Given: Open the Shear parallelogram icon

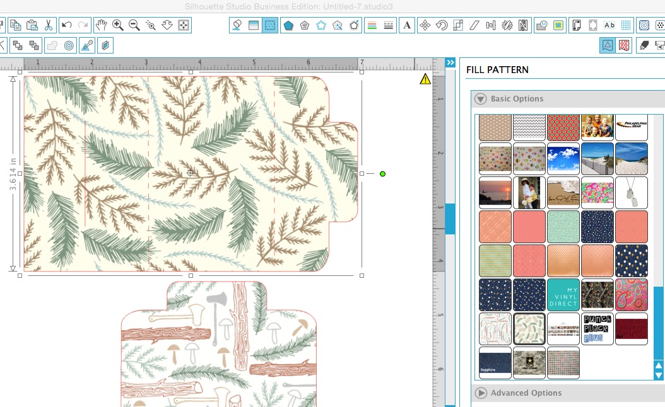Looking at the screenshot, I should [x=474, y=25].
